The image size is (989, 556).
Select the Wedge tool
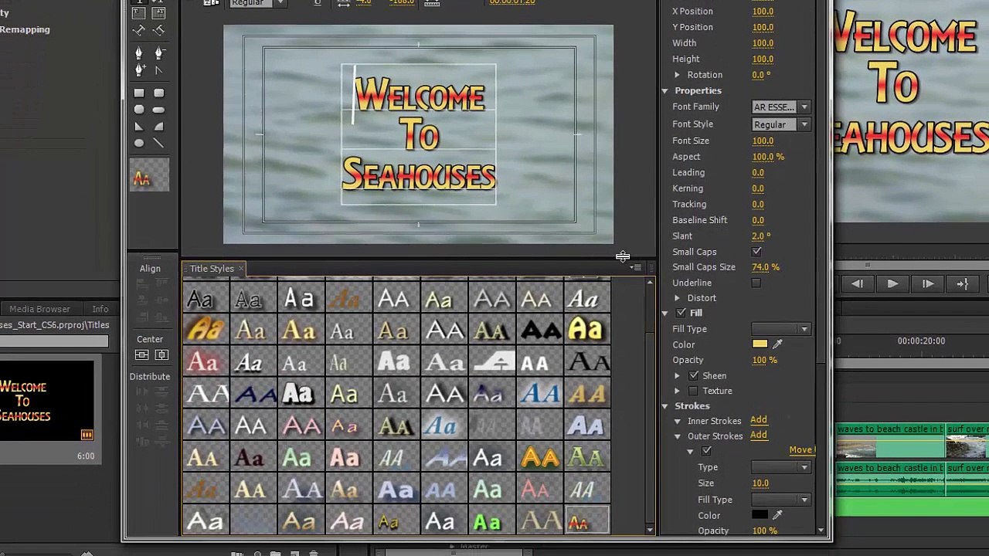[x=139, y=127]
